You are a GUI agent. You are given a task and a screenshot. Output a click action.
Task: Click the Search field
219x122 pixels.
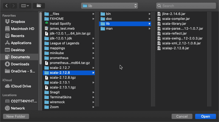[x=186, y=6]
